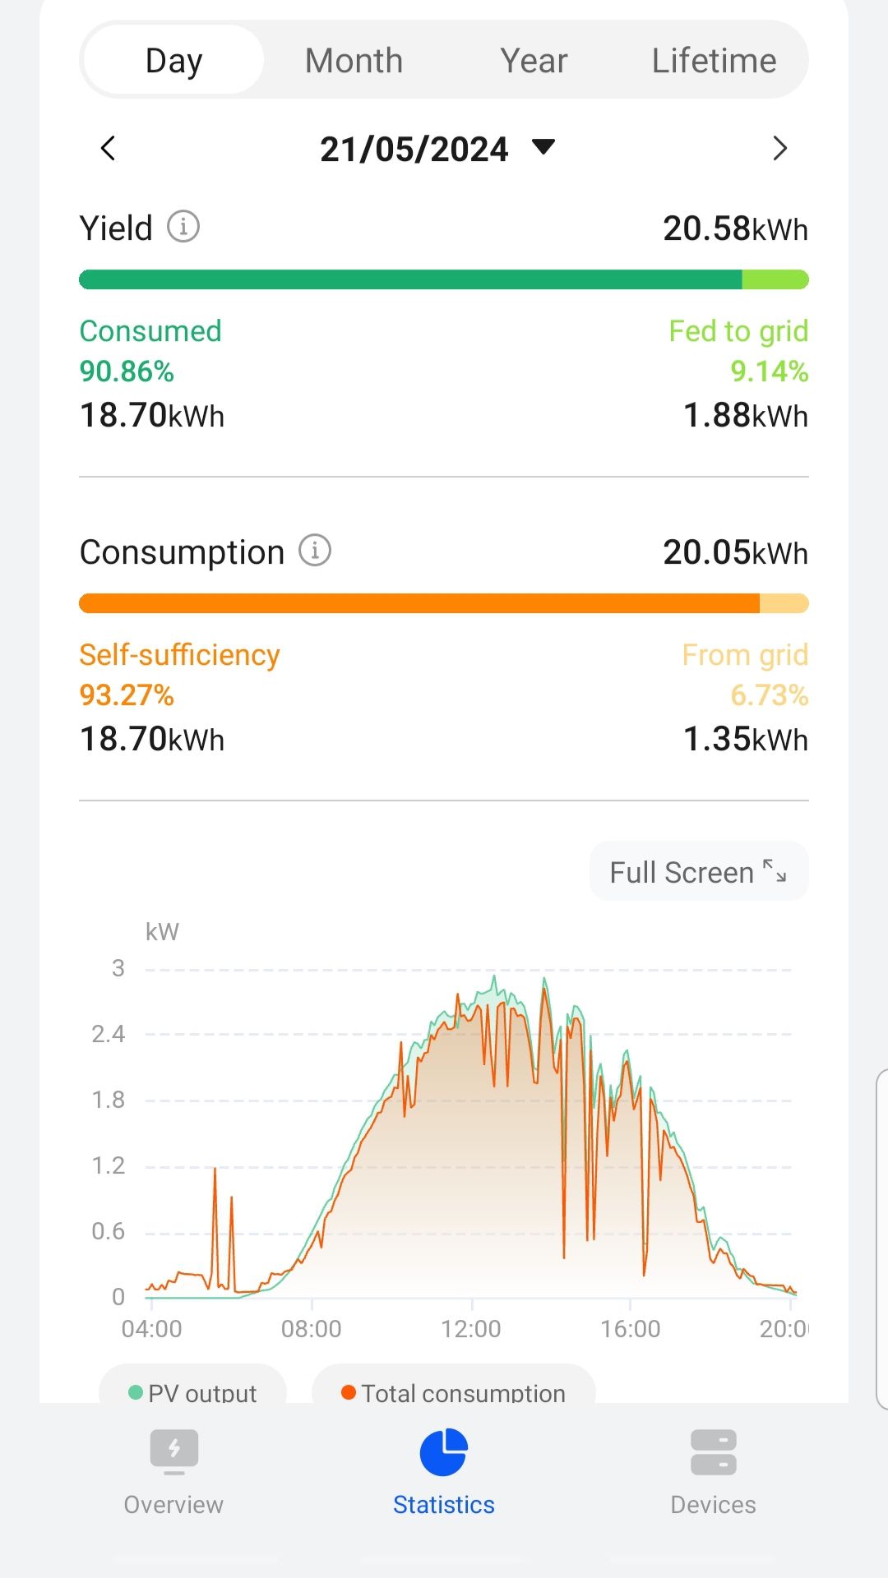Select the Day period option

[173, 61]
